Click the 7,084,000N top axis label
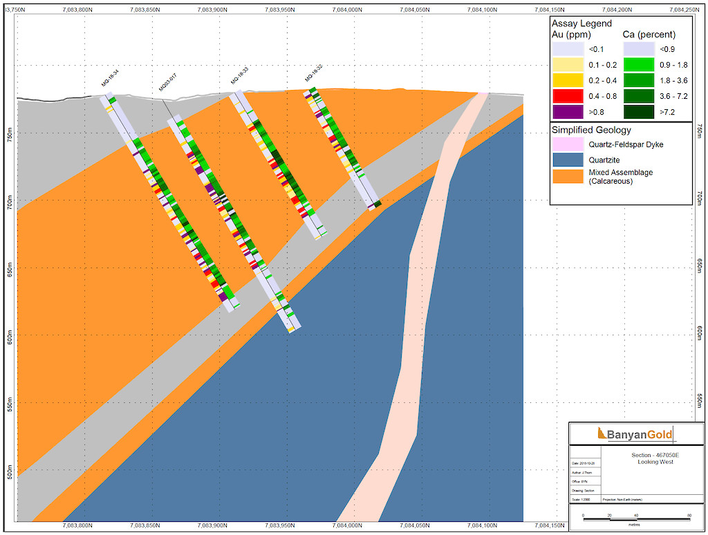The image size is (708, 535). tap(348, 10)
